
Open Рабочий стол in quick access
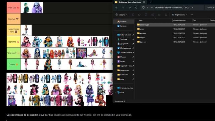(125, 35)
